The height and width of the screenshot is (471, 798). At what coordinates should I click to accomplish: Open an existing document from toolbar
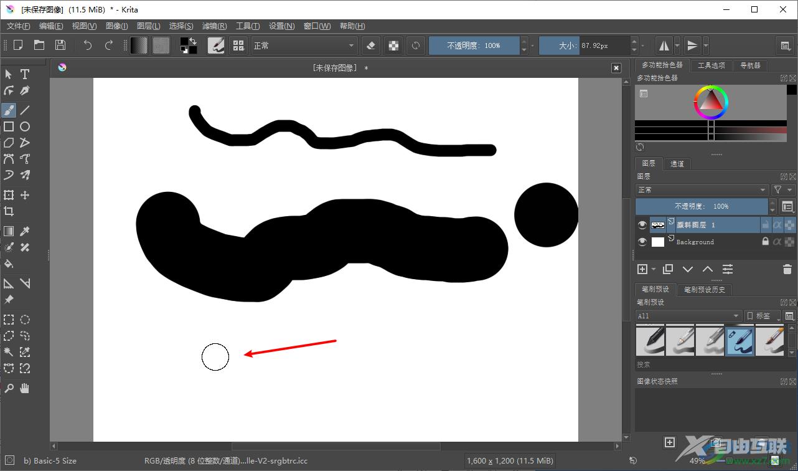pos(39,45)
